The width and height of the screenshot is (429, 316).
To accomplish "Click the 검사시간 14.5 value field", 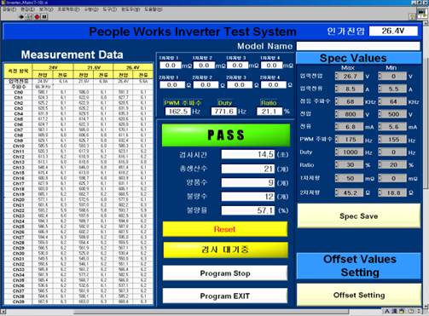I will click(x=248, y=154).
